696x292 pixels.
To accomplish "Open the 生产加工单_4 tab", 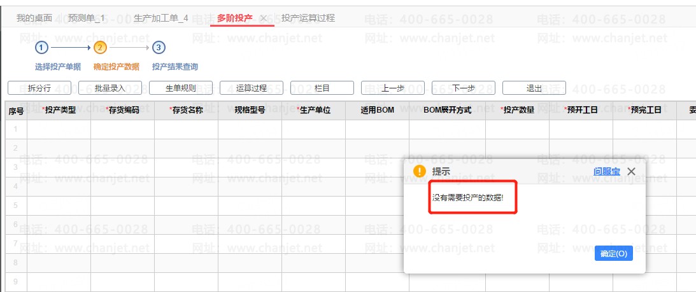I will 161,18.
